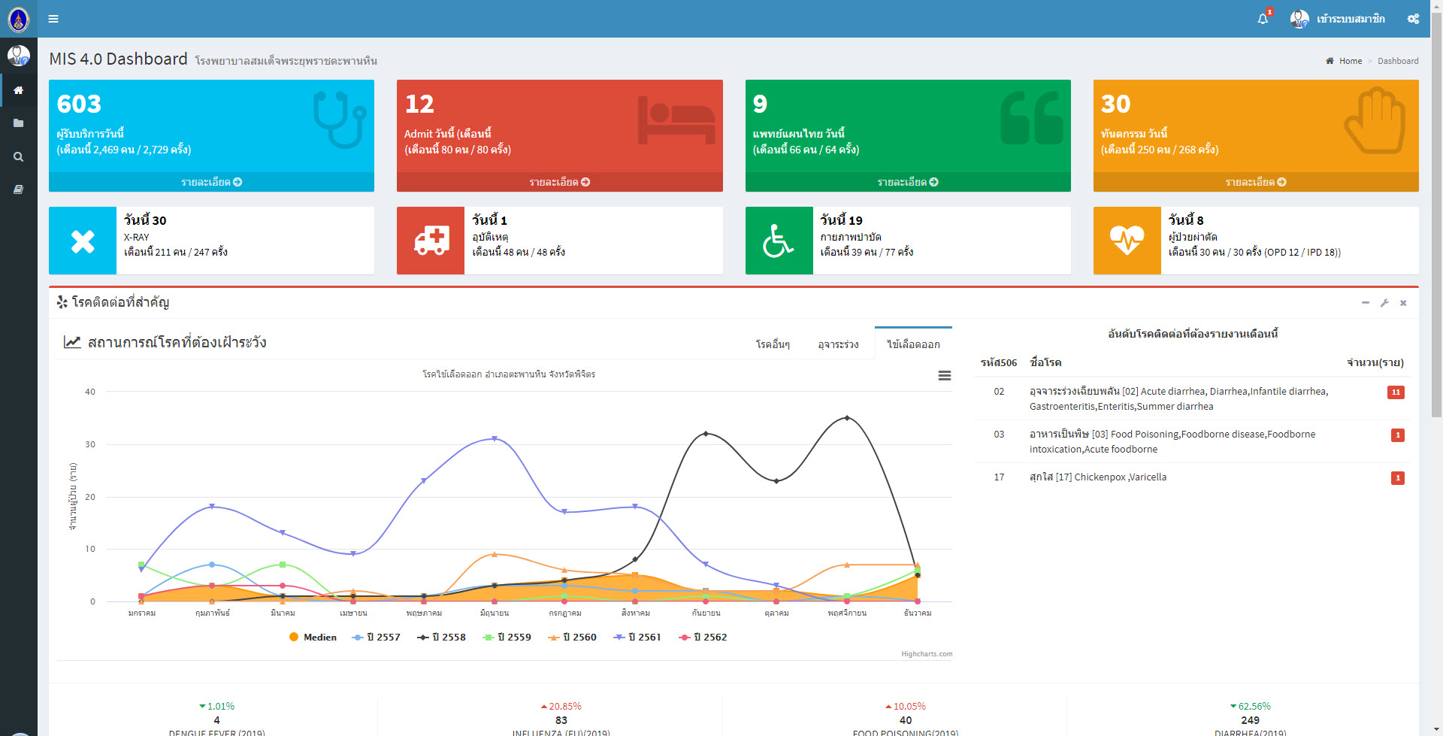Open details link on Admit card
1443x736 pixels.
(559, 182)
